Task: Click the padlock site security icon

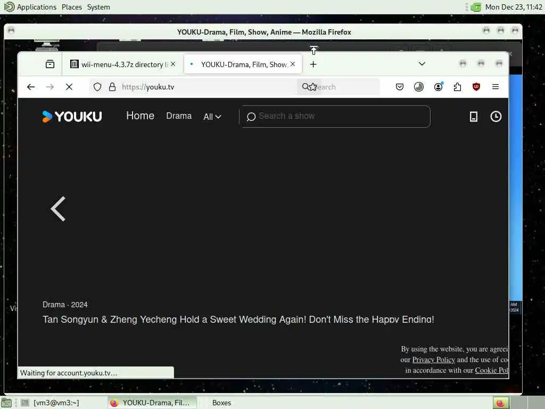Action: point(112,87)
